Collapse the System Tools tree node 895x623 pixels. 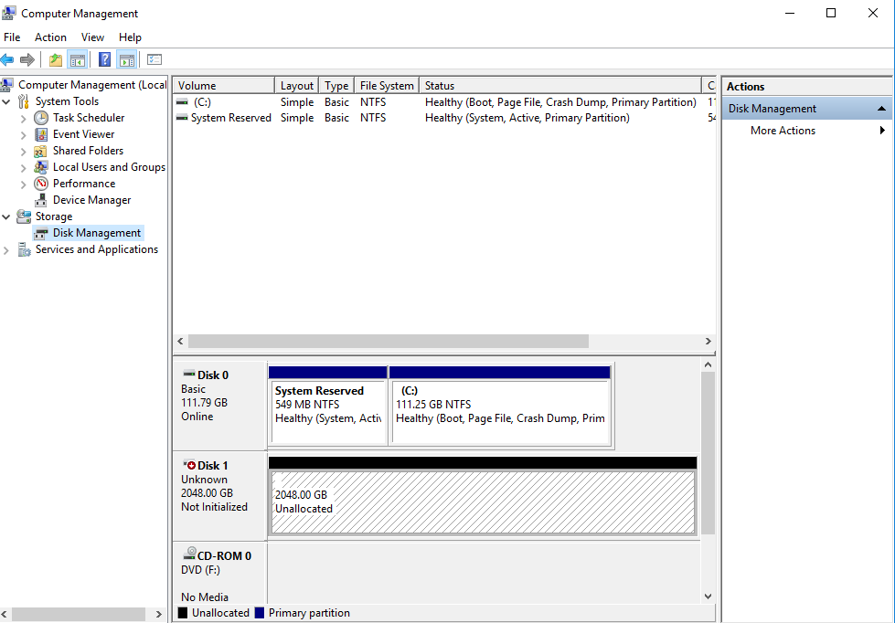[6, 102]
